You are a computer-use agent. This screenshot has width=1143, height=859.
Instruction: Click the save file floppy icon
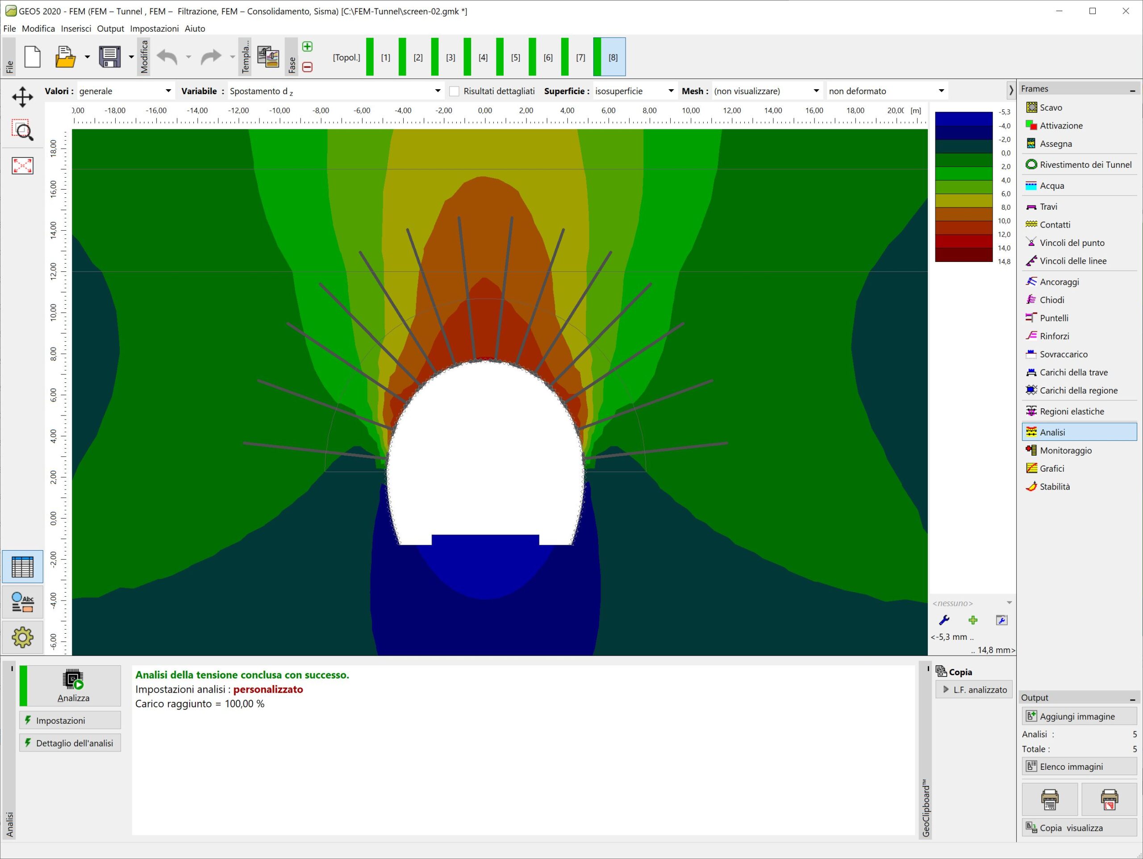109,57
